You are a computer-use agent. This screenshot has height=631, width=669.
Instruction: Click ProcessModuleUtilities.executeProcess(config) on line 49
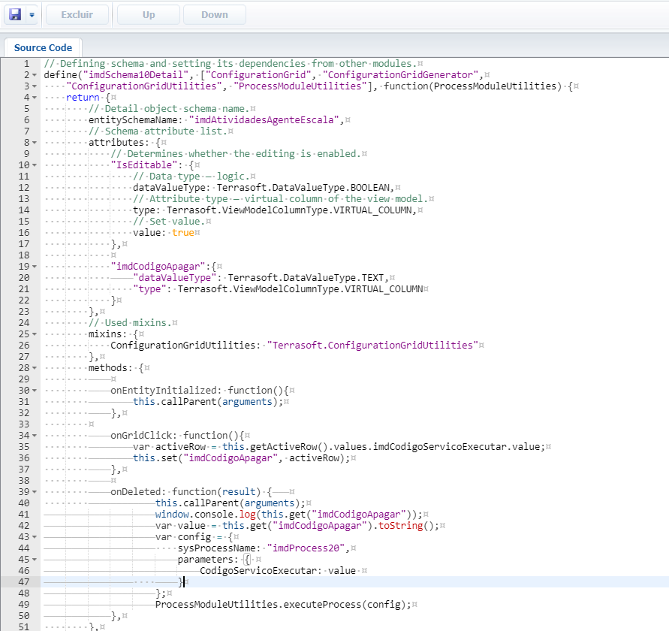coord(281,605)
